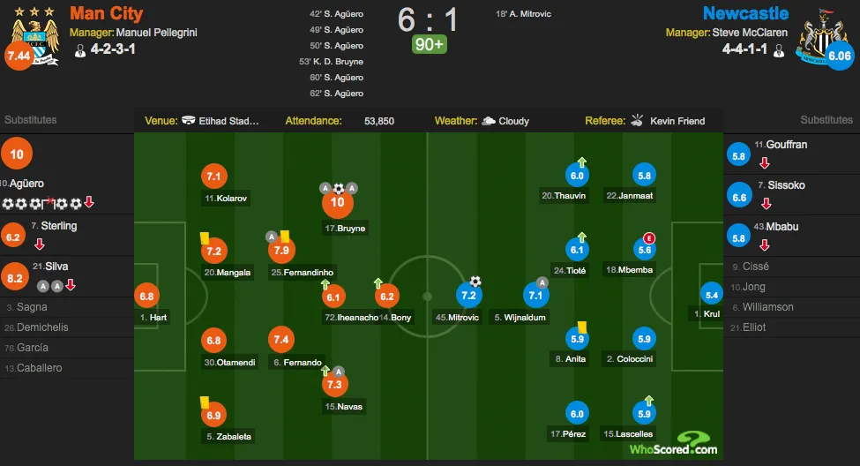The image size is (860, 466).
Task: Click the cloudy weather icon
Action: click(488, 121)
